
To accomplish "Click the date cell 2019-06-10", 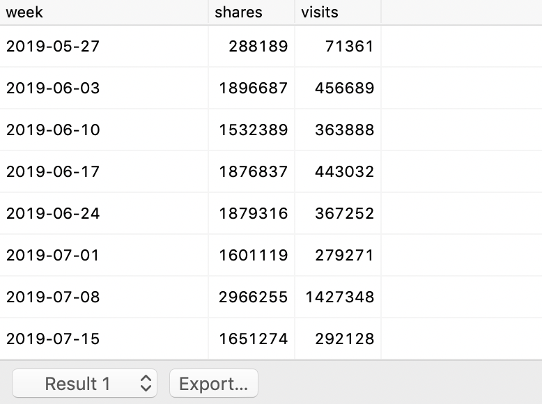I will coord(53,130).
